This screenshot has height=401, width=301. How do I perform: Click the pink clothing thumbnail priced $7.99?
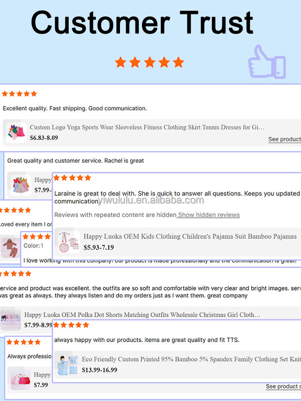tap(20, 380)
